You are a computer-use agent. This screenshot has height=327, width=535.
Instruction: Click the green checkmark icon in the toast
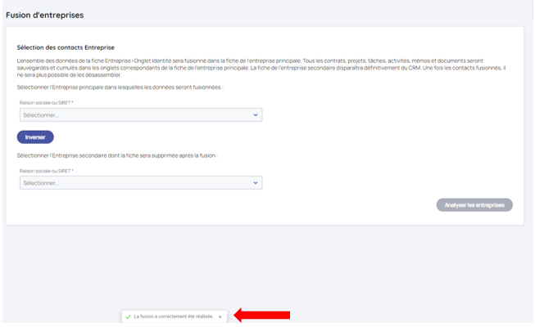click(x=129, y=316)
